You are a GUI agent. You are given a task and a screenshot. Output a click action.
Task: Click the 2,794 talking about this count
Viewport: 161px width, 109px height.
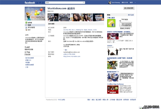tap(27, 52)
